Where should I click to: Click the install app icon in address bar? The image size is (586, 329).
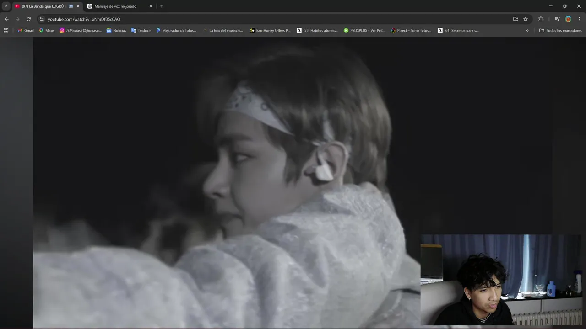point(515,19)
